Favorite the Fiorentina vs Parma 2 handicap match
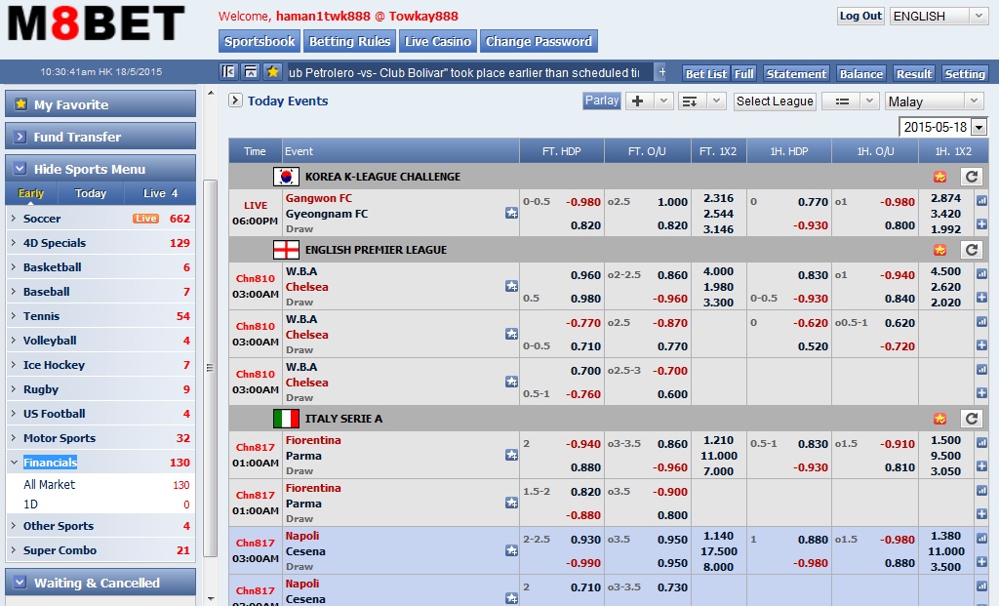The height and width of the screenshot is (606, 999). (x=511, y=455)
